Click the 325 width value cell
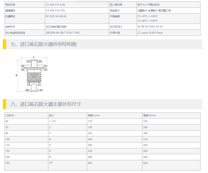208x173 pixels. pyautogui.click(x=90, y=150)
